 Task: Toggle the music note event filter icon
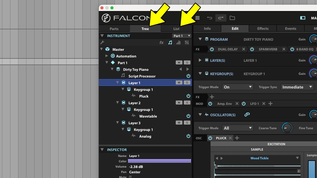coord(170,42)
